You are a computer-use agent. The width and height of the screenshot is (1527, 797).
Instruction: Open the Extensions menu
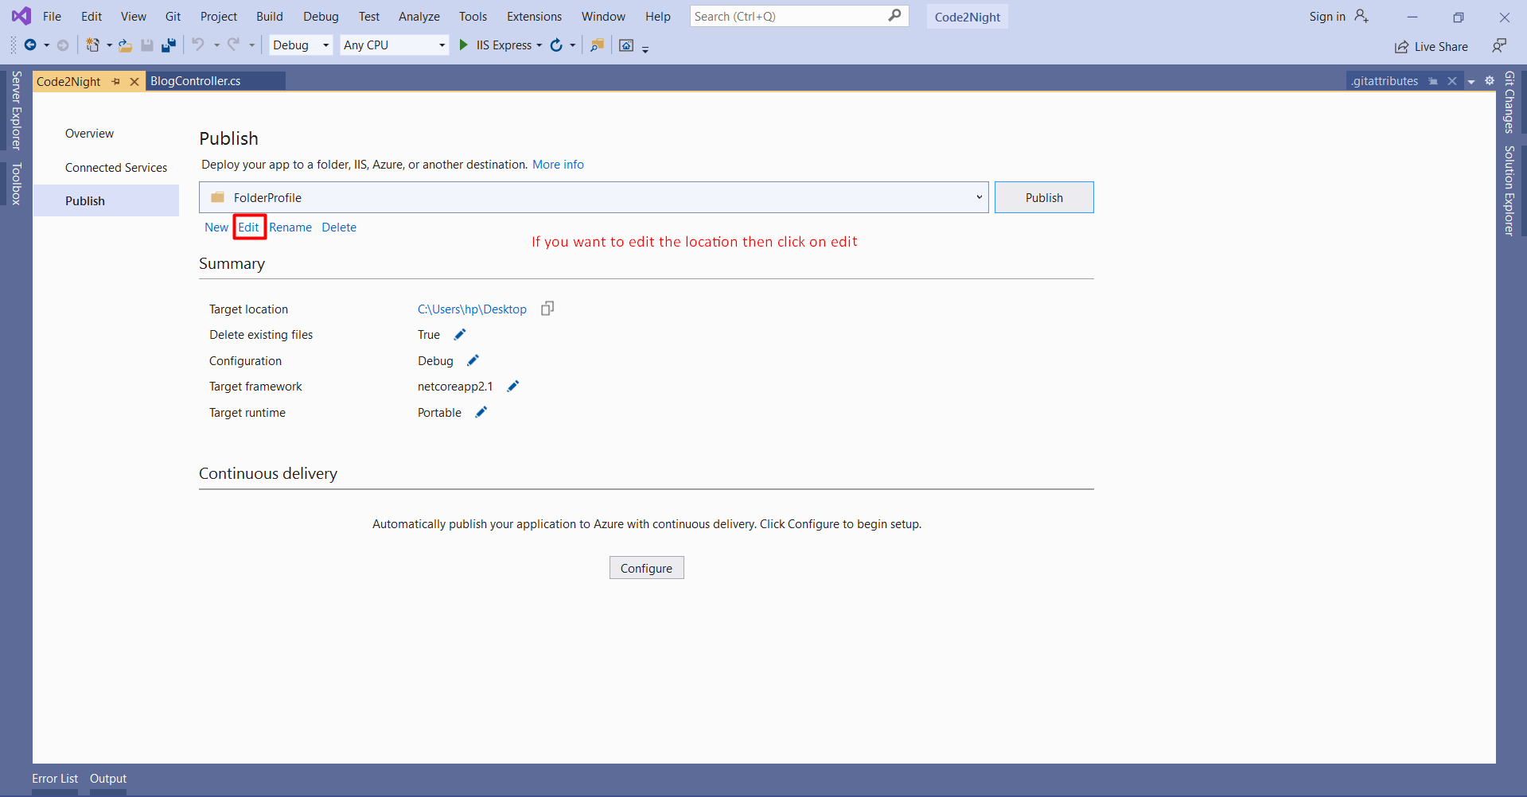(x=534, y=16)
